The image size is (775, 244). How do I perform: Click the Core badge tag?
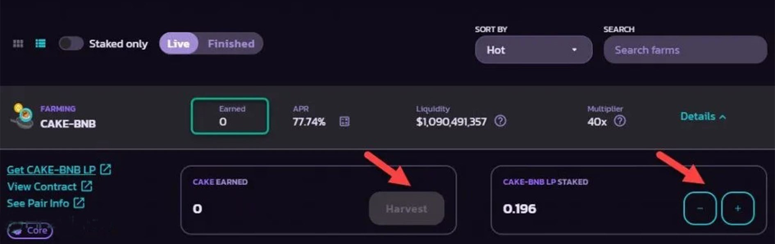coord(30,230)
